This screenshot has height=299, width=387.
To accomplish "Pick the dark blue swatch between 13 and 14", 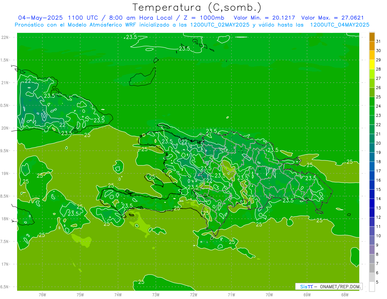I will pos(372,203).
